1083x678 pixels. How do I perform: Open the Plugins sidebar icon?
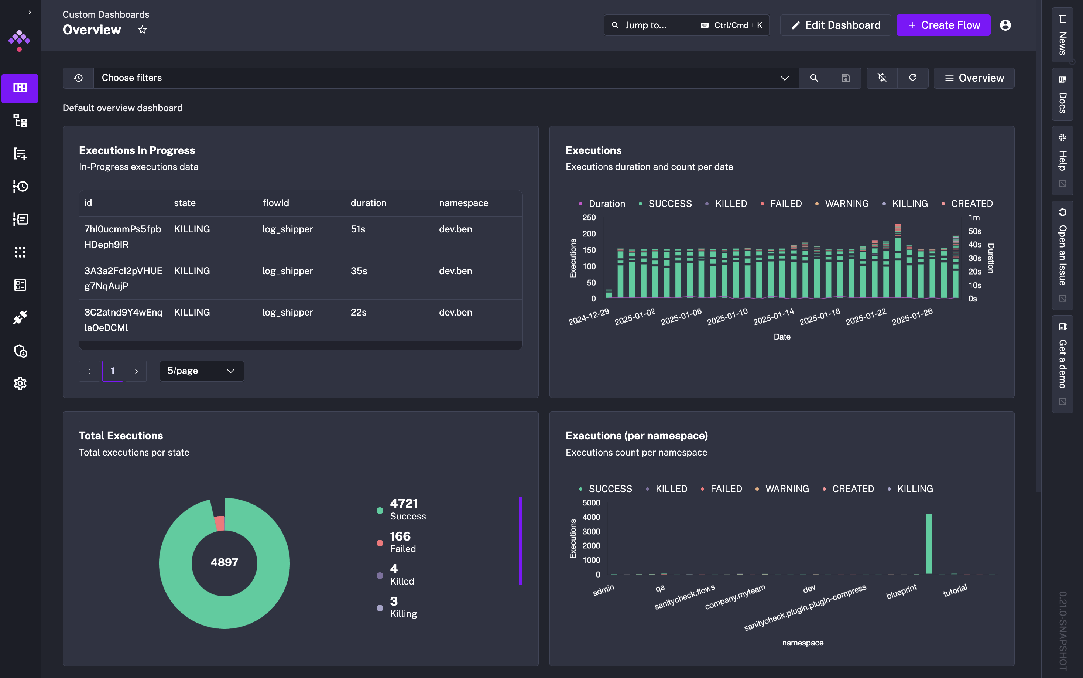coord(20,318)
